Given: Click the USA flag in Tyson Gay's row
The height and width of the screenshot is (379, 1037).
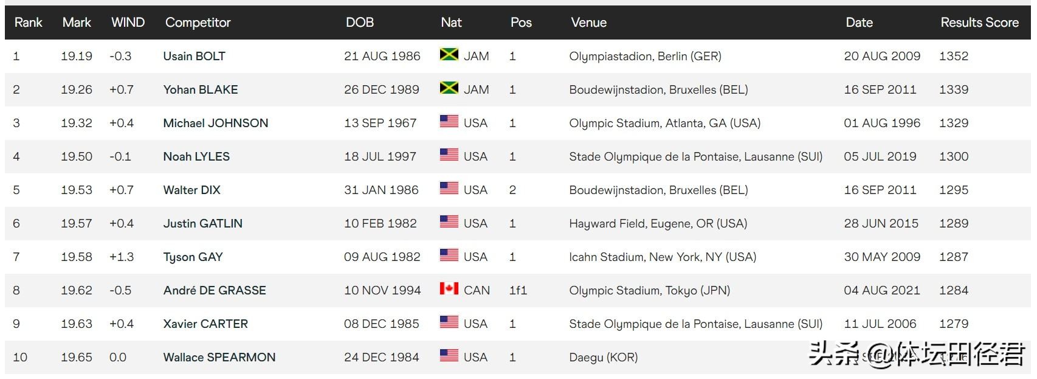Looking at the screenshot, I should [449, 256].
